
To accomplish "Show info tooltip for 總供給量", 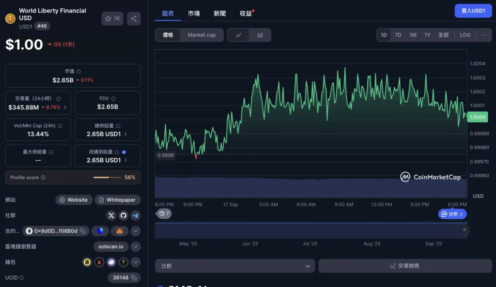I will 118,126.
